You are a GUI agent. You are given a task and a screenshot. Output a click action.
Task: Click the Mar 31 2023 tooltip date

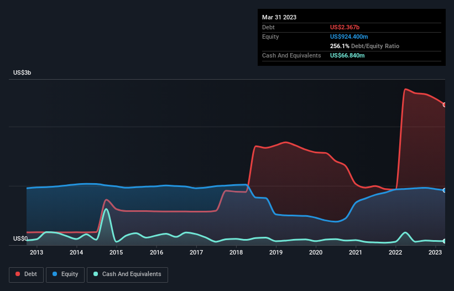(279, 17)
